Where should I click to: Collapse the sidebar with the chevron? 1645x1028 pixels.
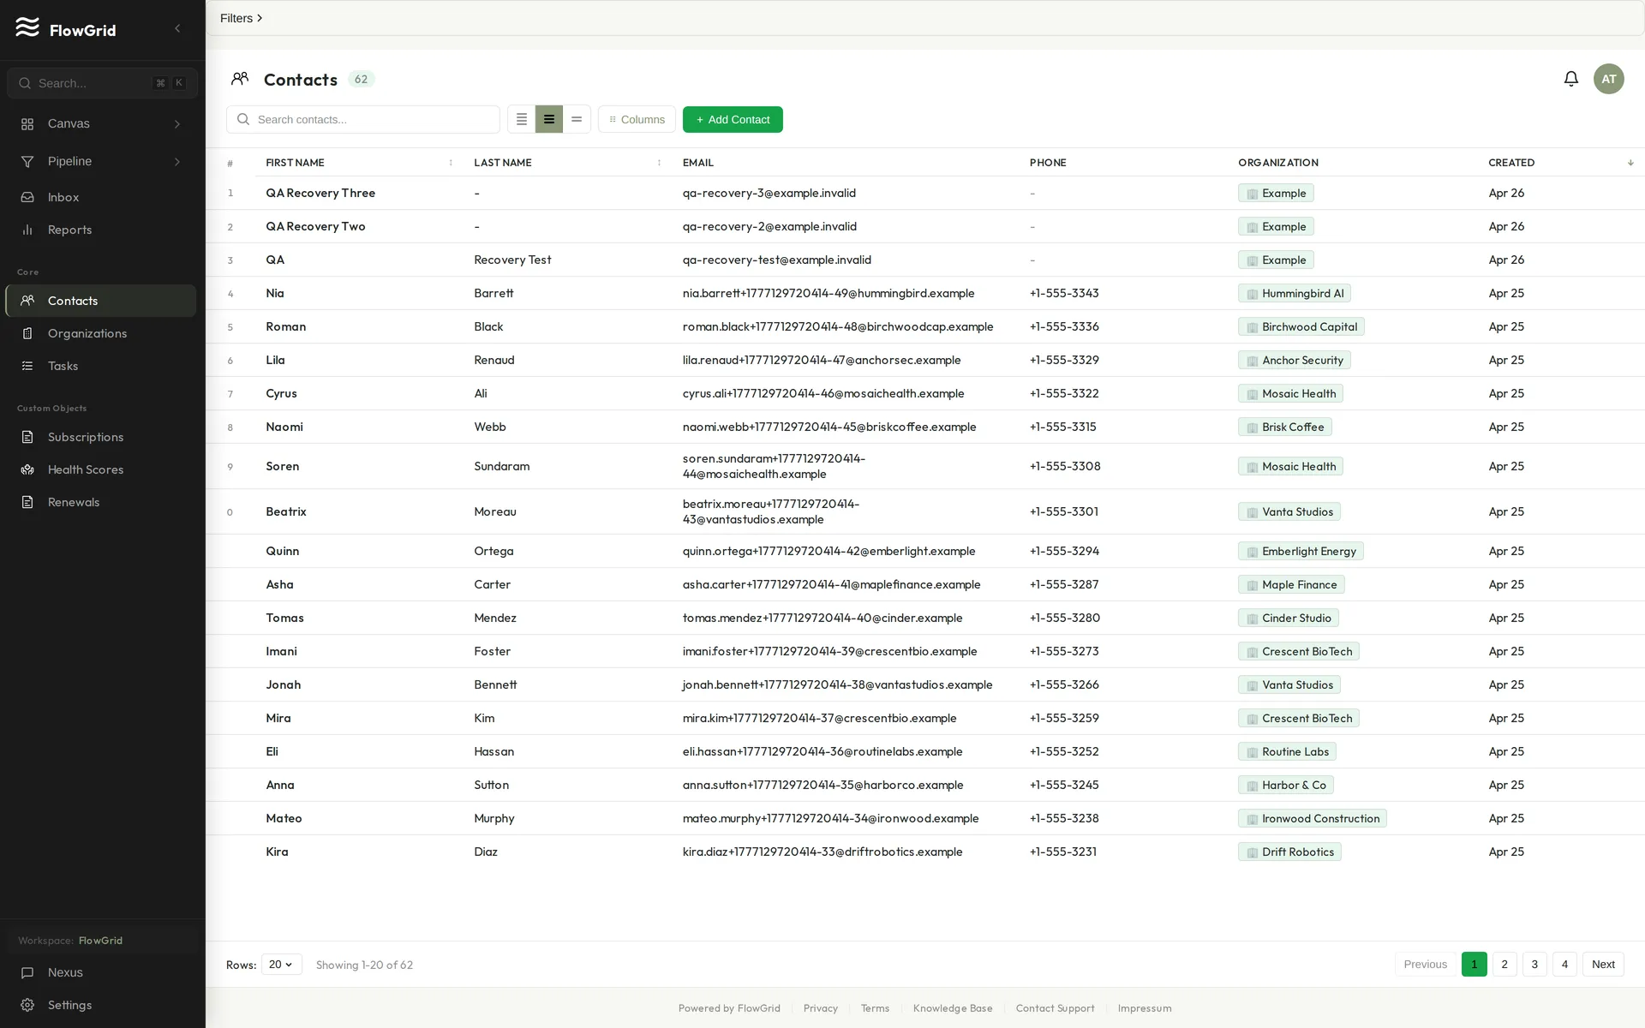coord(177,29)
